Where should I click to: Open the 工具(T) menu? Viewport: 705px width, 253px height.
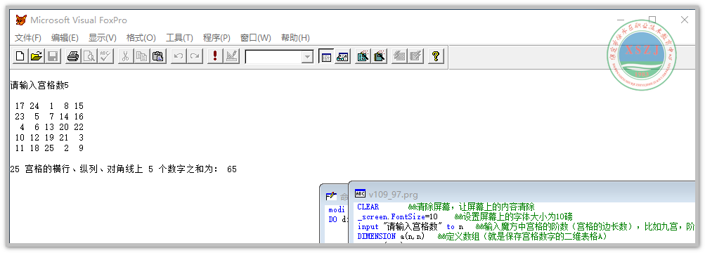179,38
